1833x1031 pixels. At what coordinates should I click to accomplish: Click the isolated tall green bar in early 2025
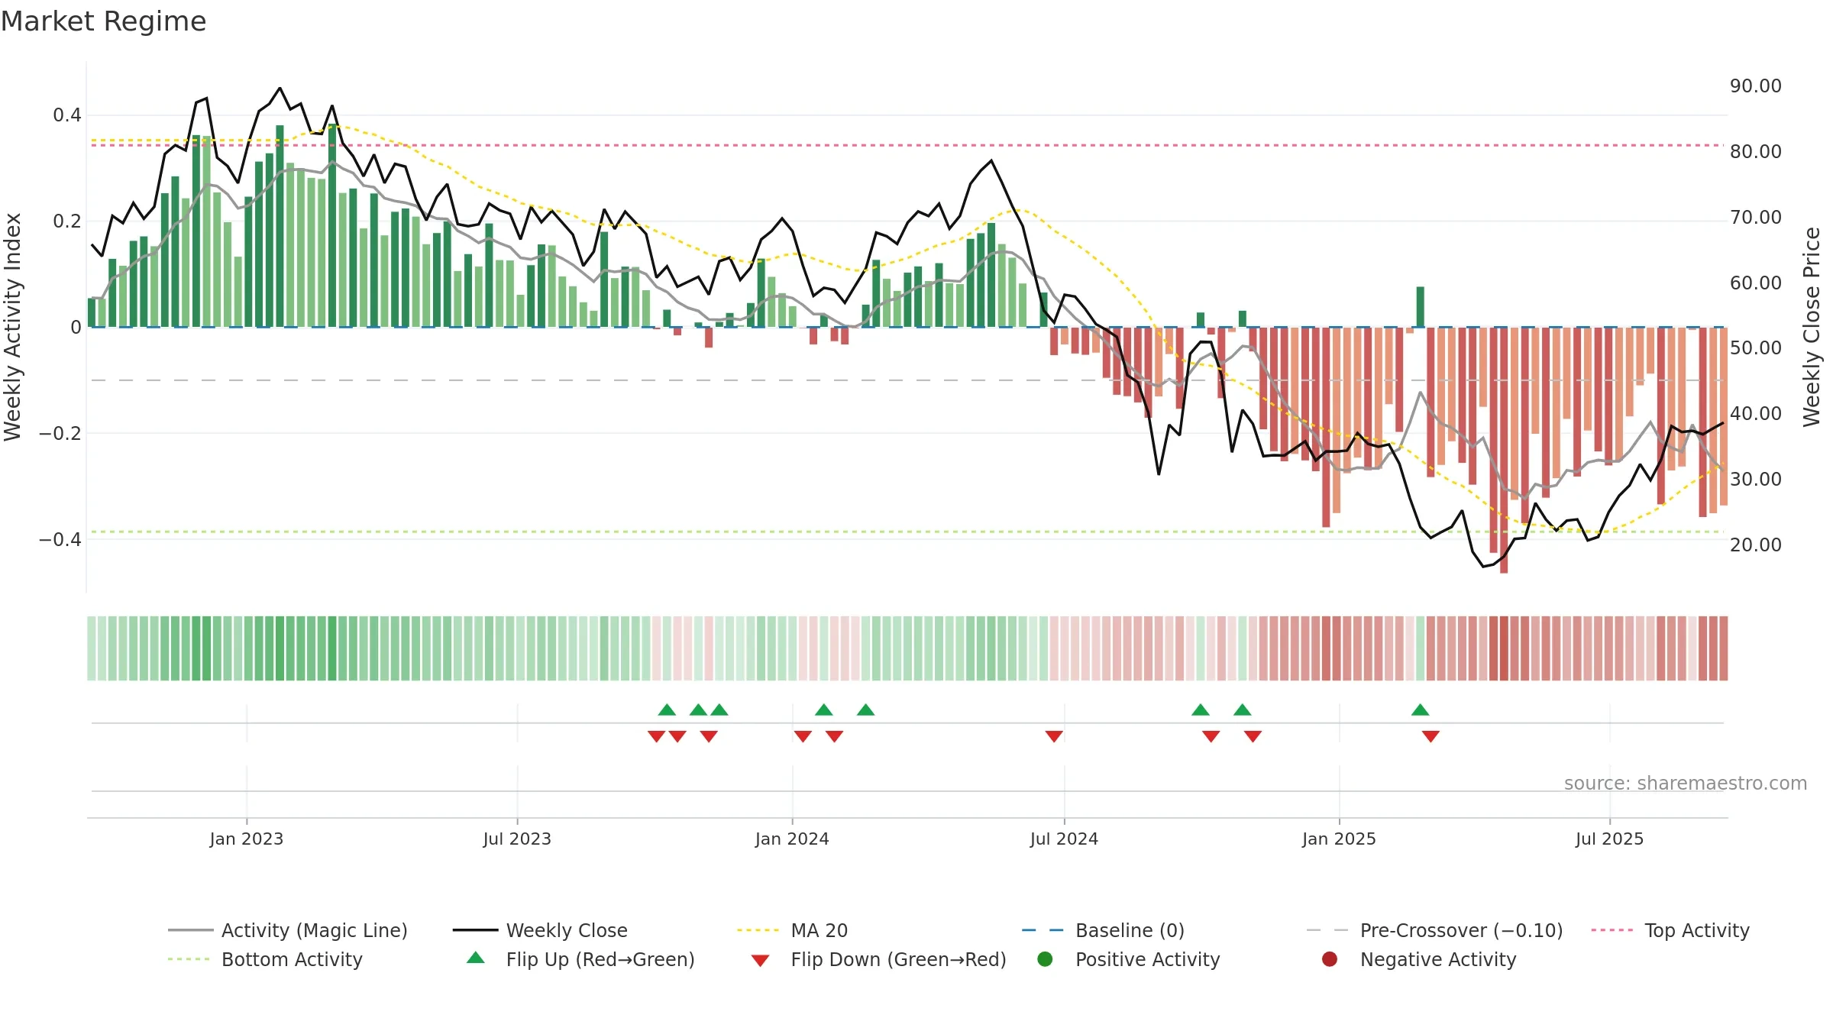[1420, 307]
